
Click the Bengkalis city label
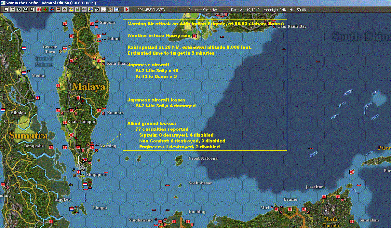[34, 146]
